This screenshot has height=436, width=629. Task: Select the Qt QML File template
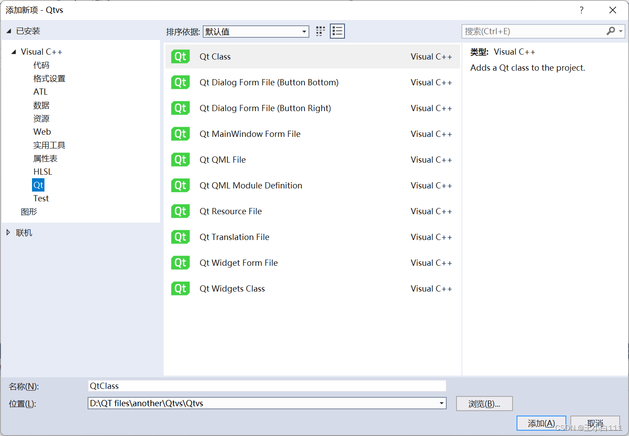click(x=222, y=160)
